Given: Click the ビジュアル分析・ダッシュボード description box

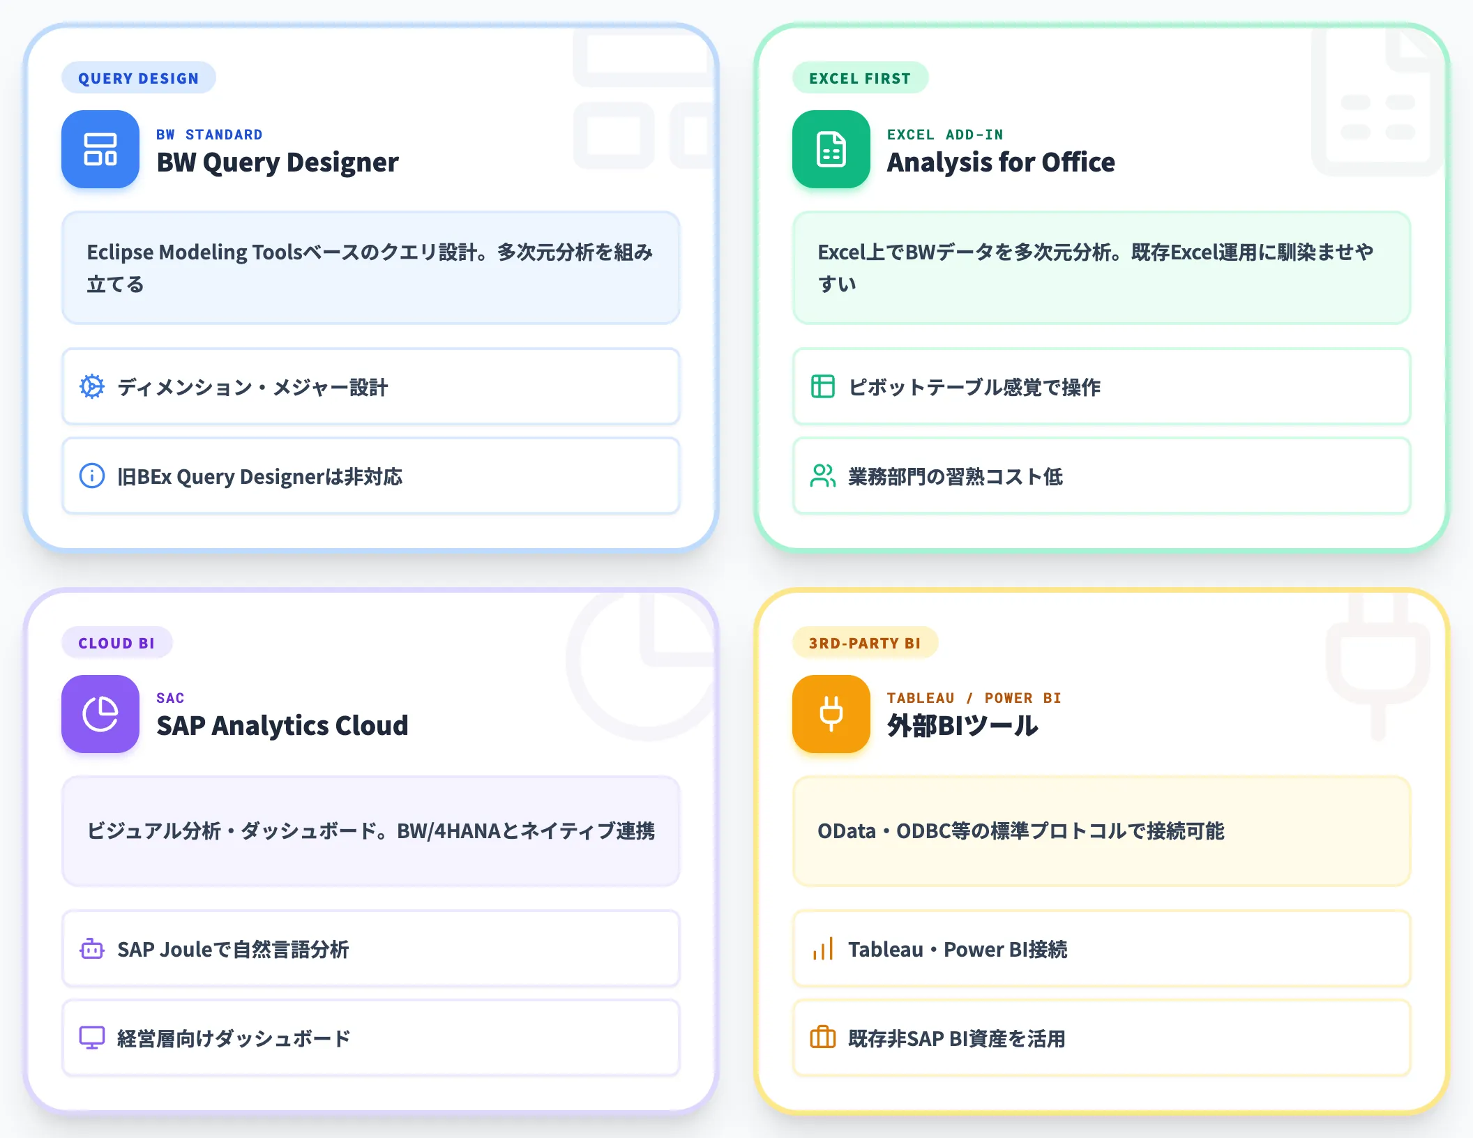Looking at the screenshot, I should (x=371, y=831).
